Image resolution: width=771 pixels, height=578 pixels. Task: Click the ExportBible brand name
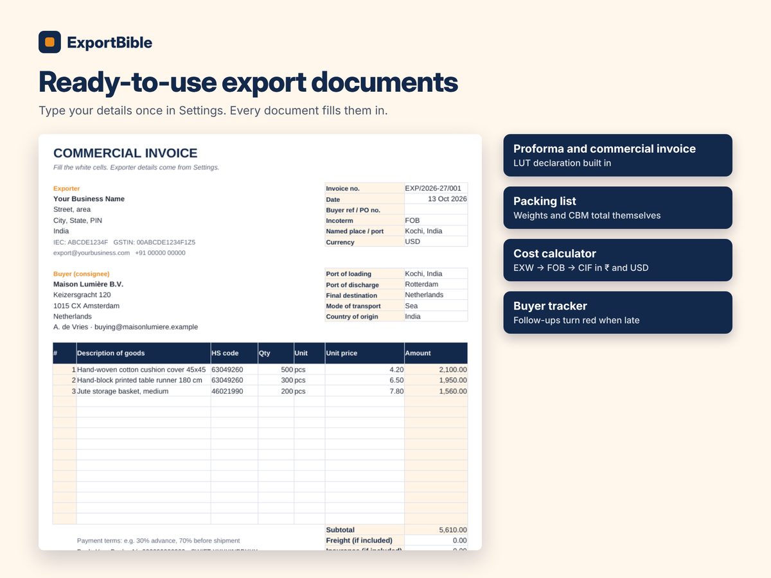tap(110, 43)
